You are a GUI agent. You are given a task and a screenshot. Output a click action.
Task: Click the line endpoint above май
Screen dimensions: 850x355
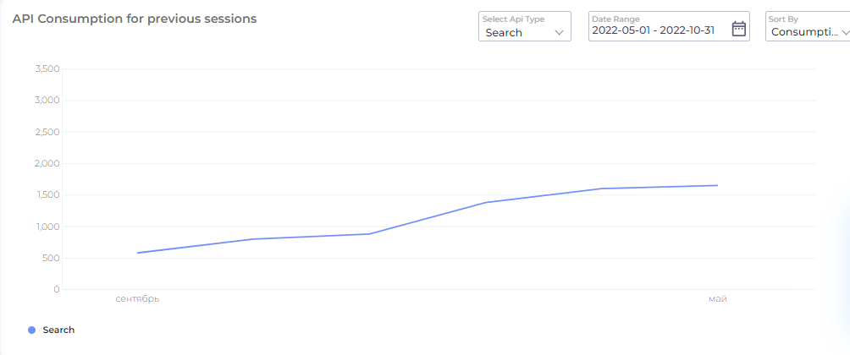[x=717, y=185]
